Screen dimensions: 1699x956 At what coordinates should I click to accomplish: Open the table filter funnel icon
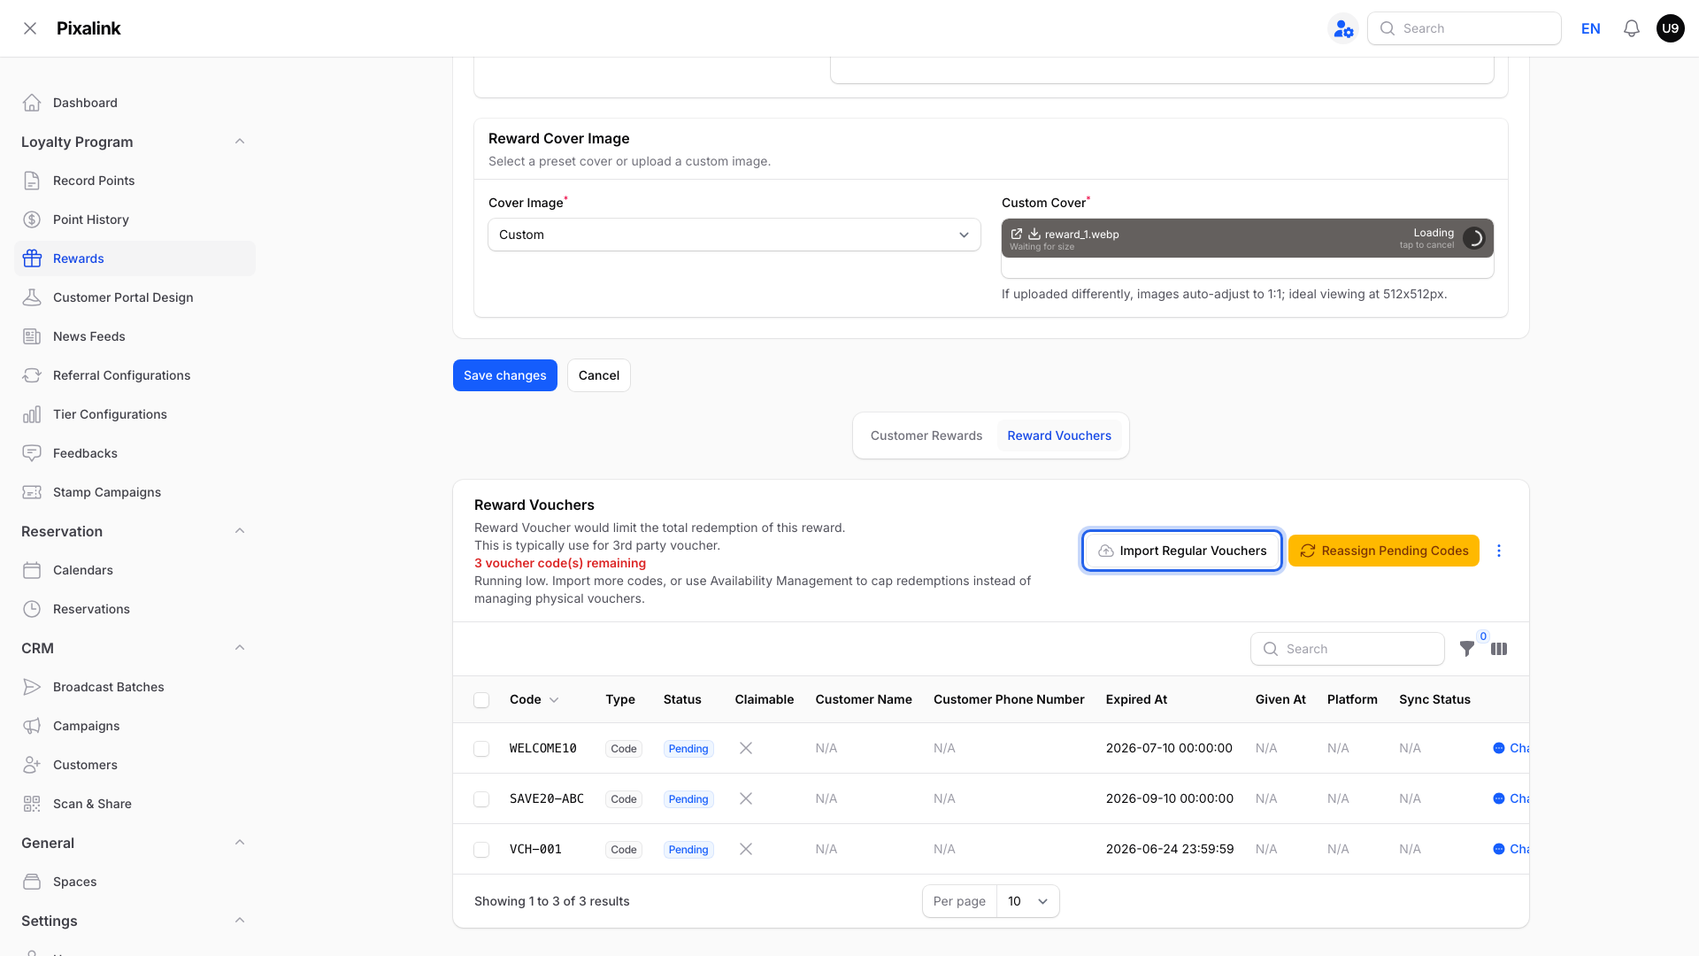pyautogui.click(x=1467, y=649)
